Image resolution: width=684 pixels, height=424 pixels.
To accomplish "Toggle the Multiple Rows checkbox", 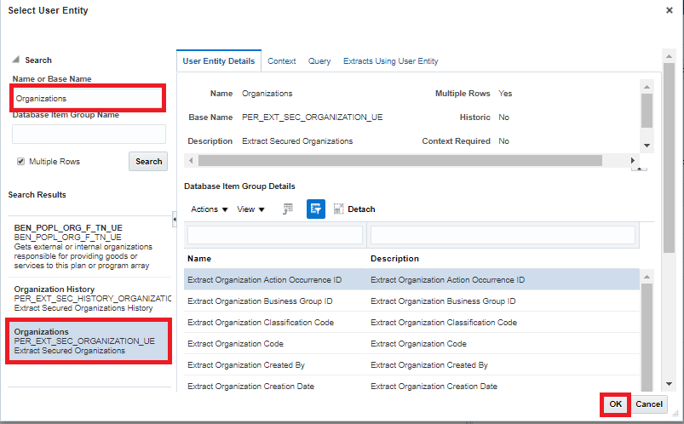I will tap(20, 162).
